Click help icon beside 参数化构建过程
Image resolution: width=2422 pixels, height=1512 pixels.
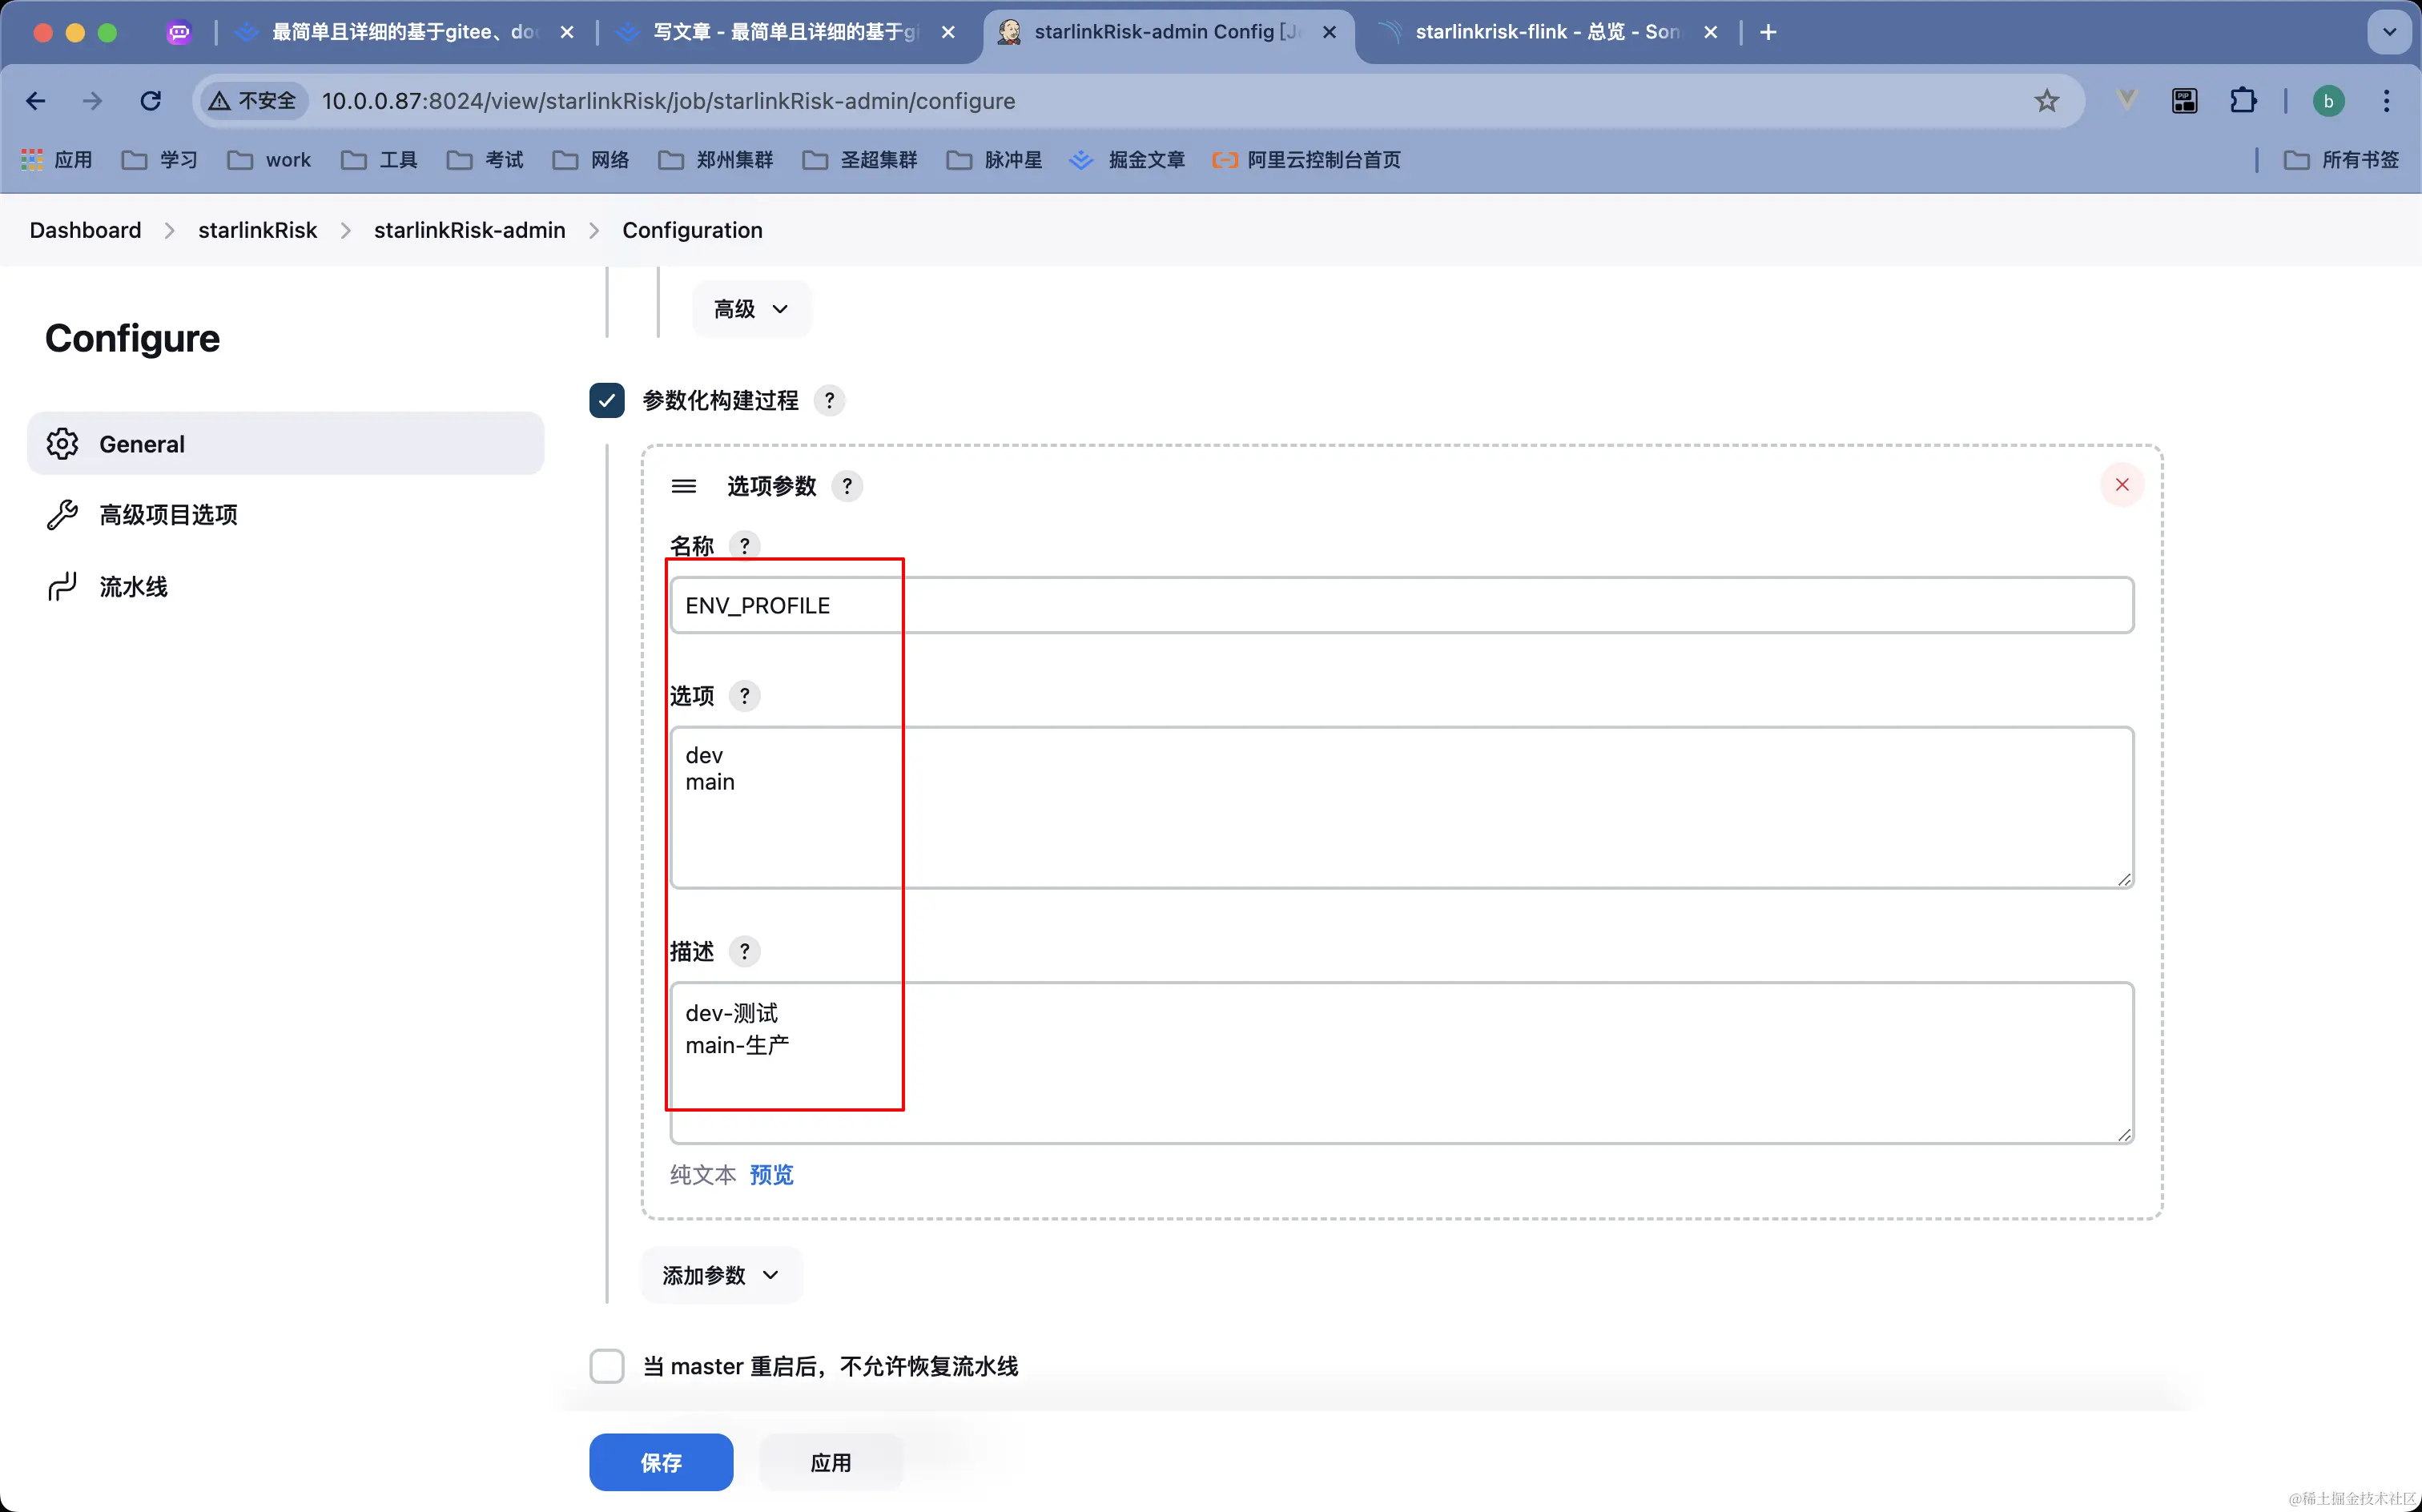click(829, 400)
